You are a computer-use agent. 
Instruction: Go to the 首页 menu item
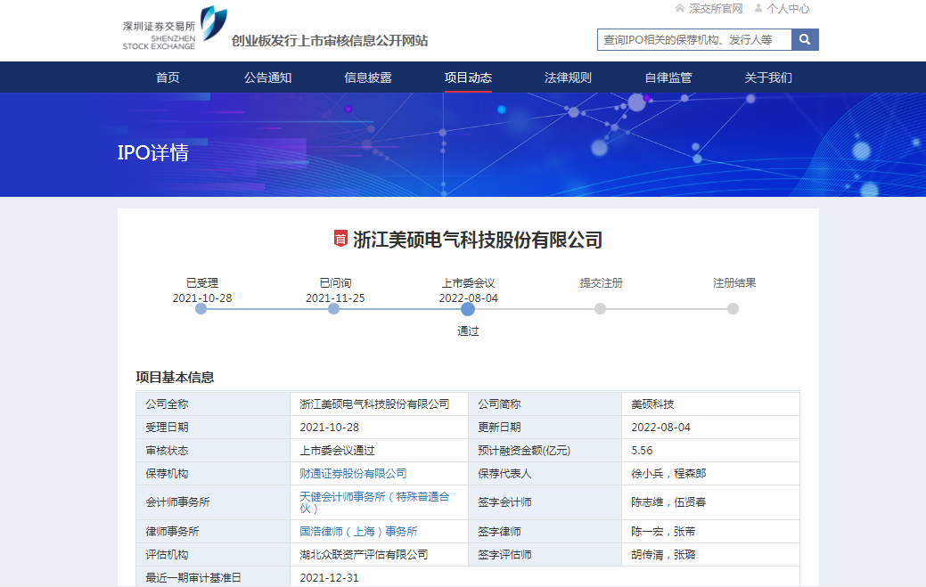168,77
